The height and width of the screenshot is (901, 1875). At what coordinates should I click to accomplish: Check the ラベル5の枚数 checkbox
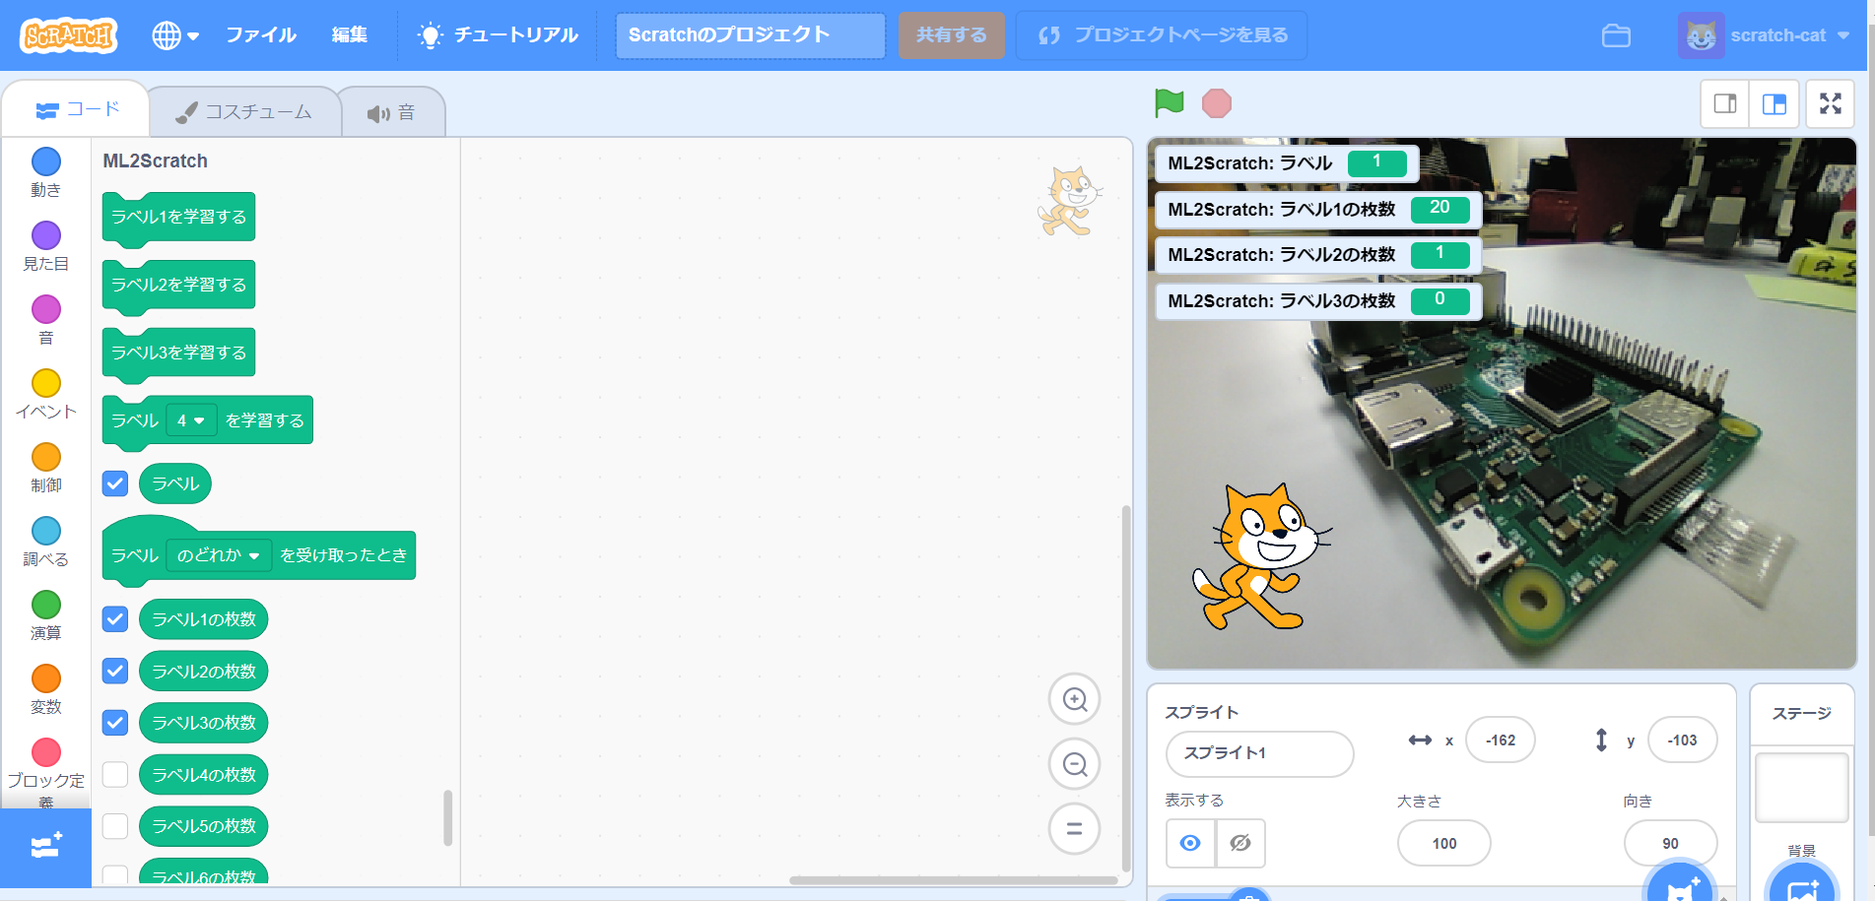(x=115, y=826)
